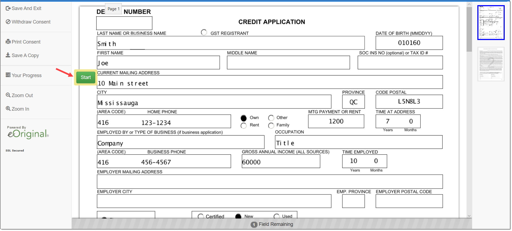This screenshot has width=512, height=231.
Task: Choose Withdraw Consent in the sidebar
Action: point(31,22)
